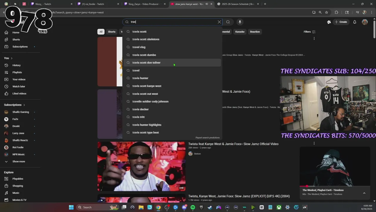Choose suggestion 'travis tritt'

tap(172, 117)
